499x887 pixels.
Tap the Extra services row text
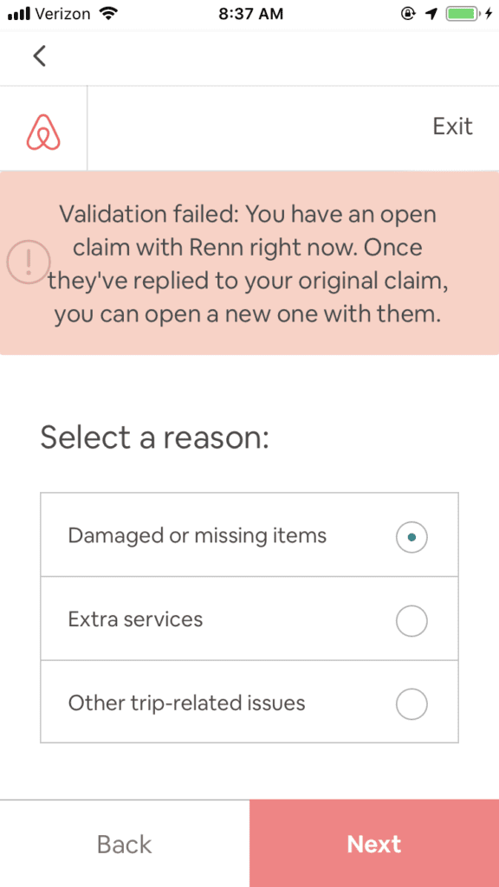point(135,618)
